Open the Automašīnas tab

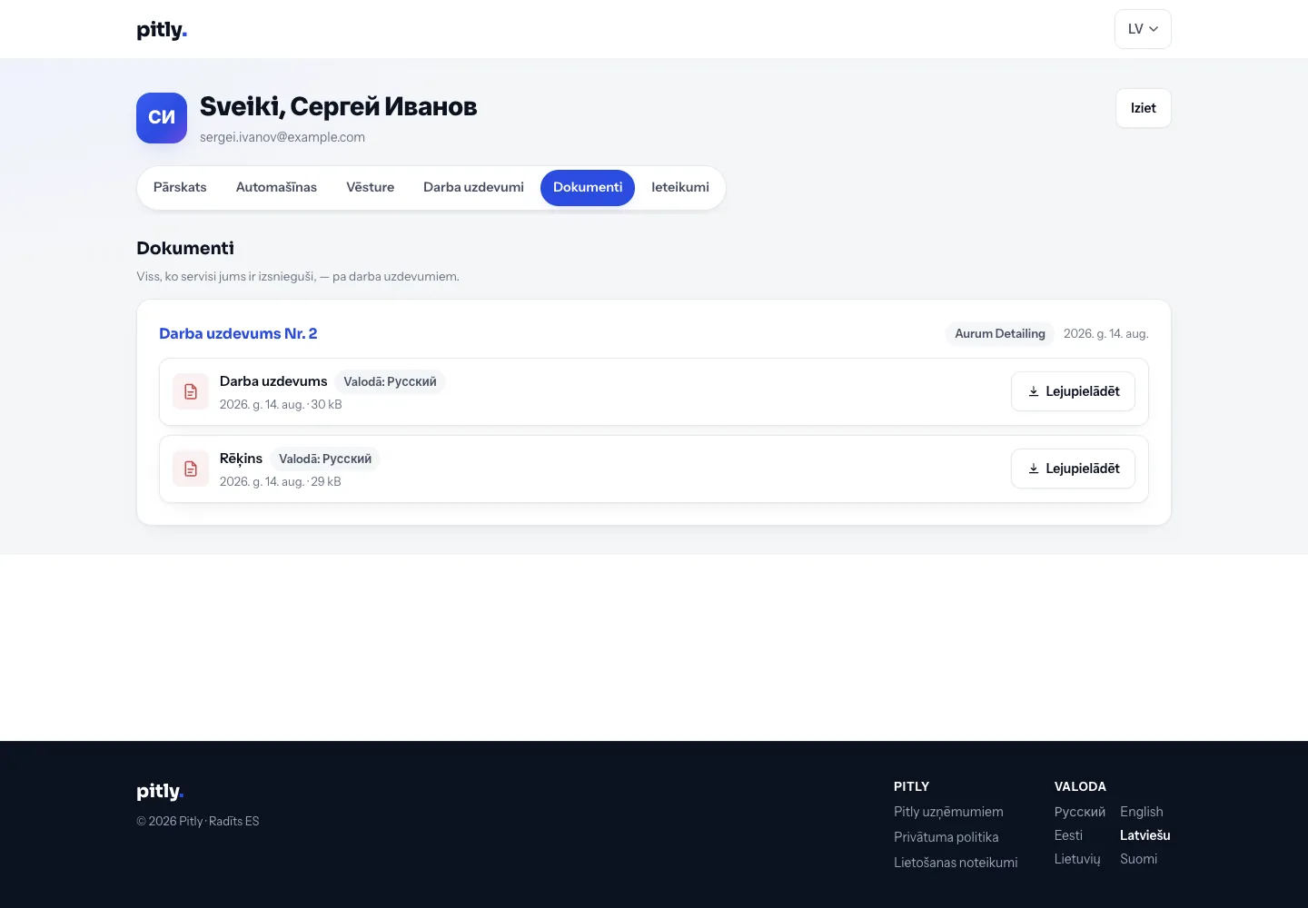pyautogui.click(x=276, y=187)
